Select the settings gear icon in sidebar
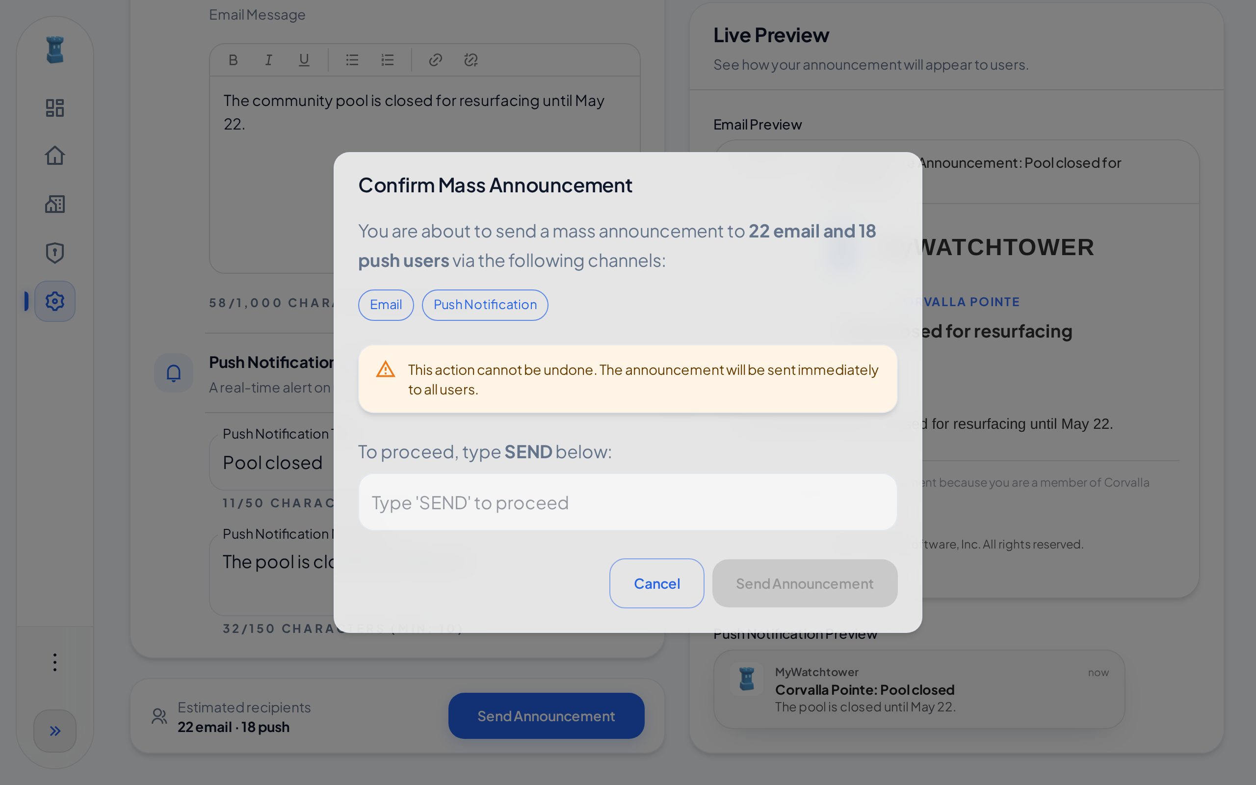The width and height of the screenshot is (1256, 785). (55, 301)
